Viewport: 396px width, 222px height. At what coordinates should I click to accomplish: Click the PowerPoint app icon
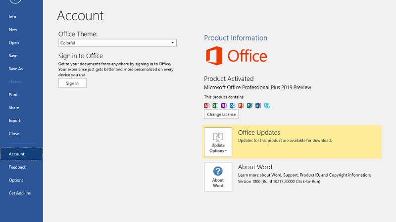pos(241,106)
